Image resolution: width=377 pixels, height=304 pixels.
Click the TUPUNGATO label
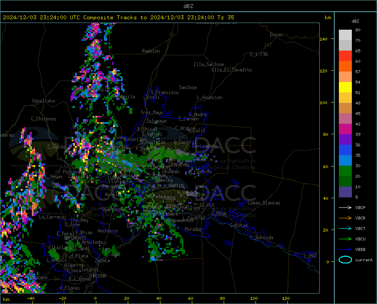point(75,238)
